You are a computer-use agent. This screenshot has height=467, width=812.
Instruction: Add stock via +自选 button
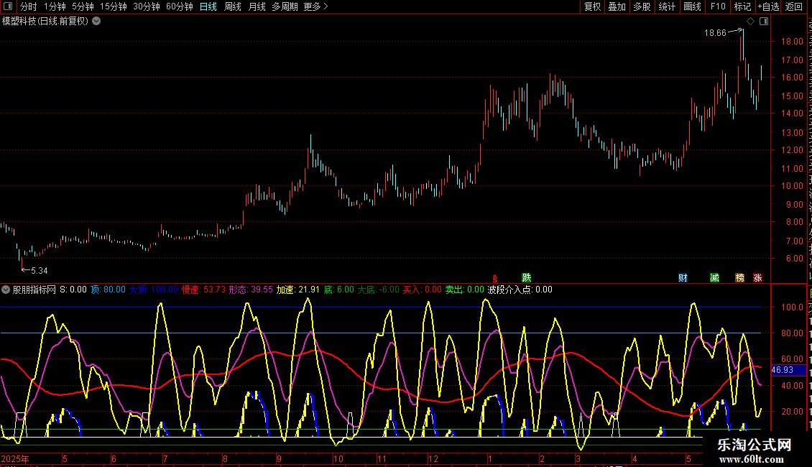768,6
